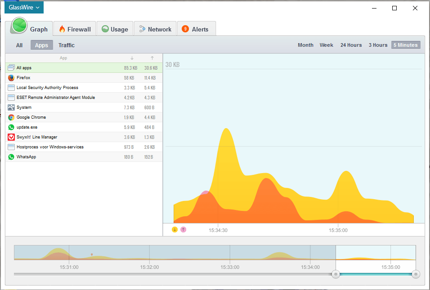Open the Alerts tab

click(x=197, y=29)
